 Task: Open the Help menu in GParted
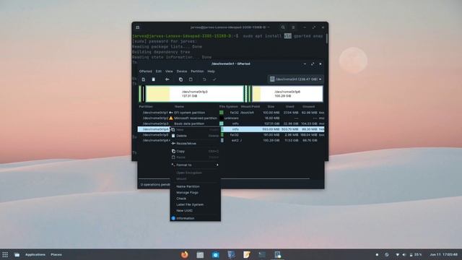click(211, 71)
